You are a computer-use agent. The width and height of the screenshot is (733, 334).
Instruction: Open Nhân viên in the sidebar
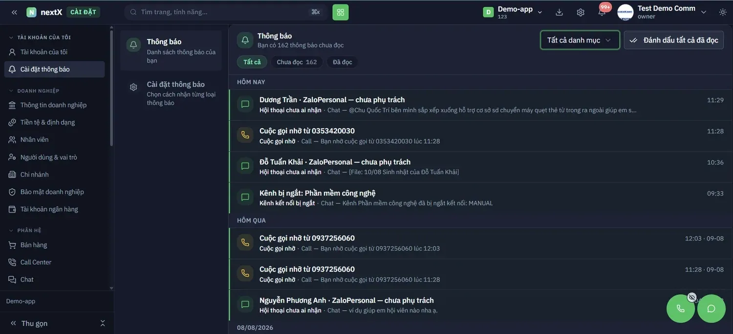point(54,139)
